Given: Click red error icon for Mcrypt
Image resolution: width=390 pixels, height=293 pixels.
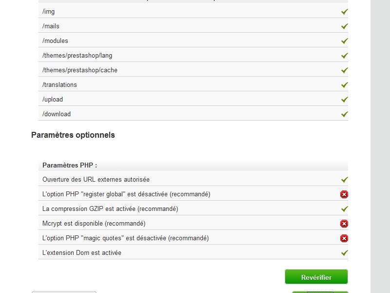Looking at the screenshot, I should tap(344, 224).
